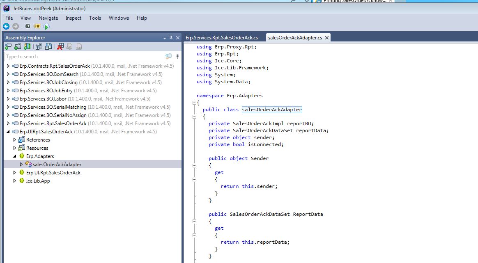478x263 pixels.
Task: Open Assembly Explorer window position dropdown arrow
Action: pos(165,38)
